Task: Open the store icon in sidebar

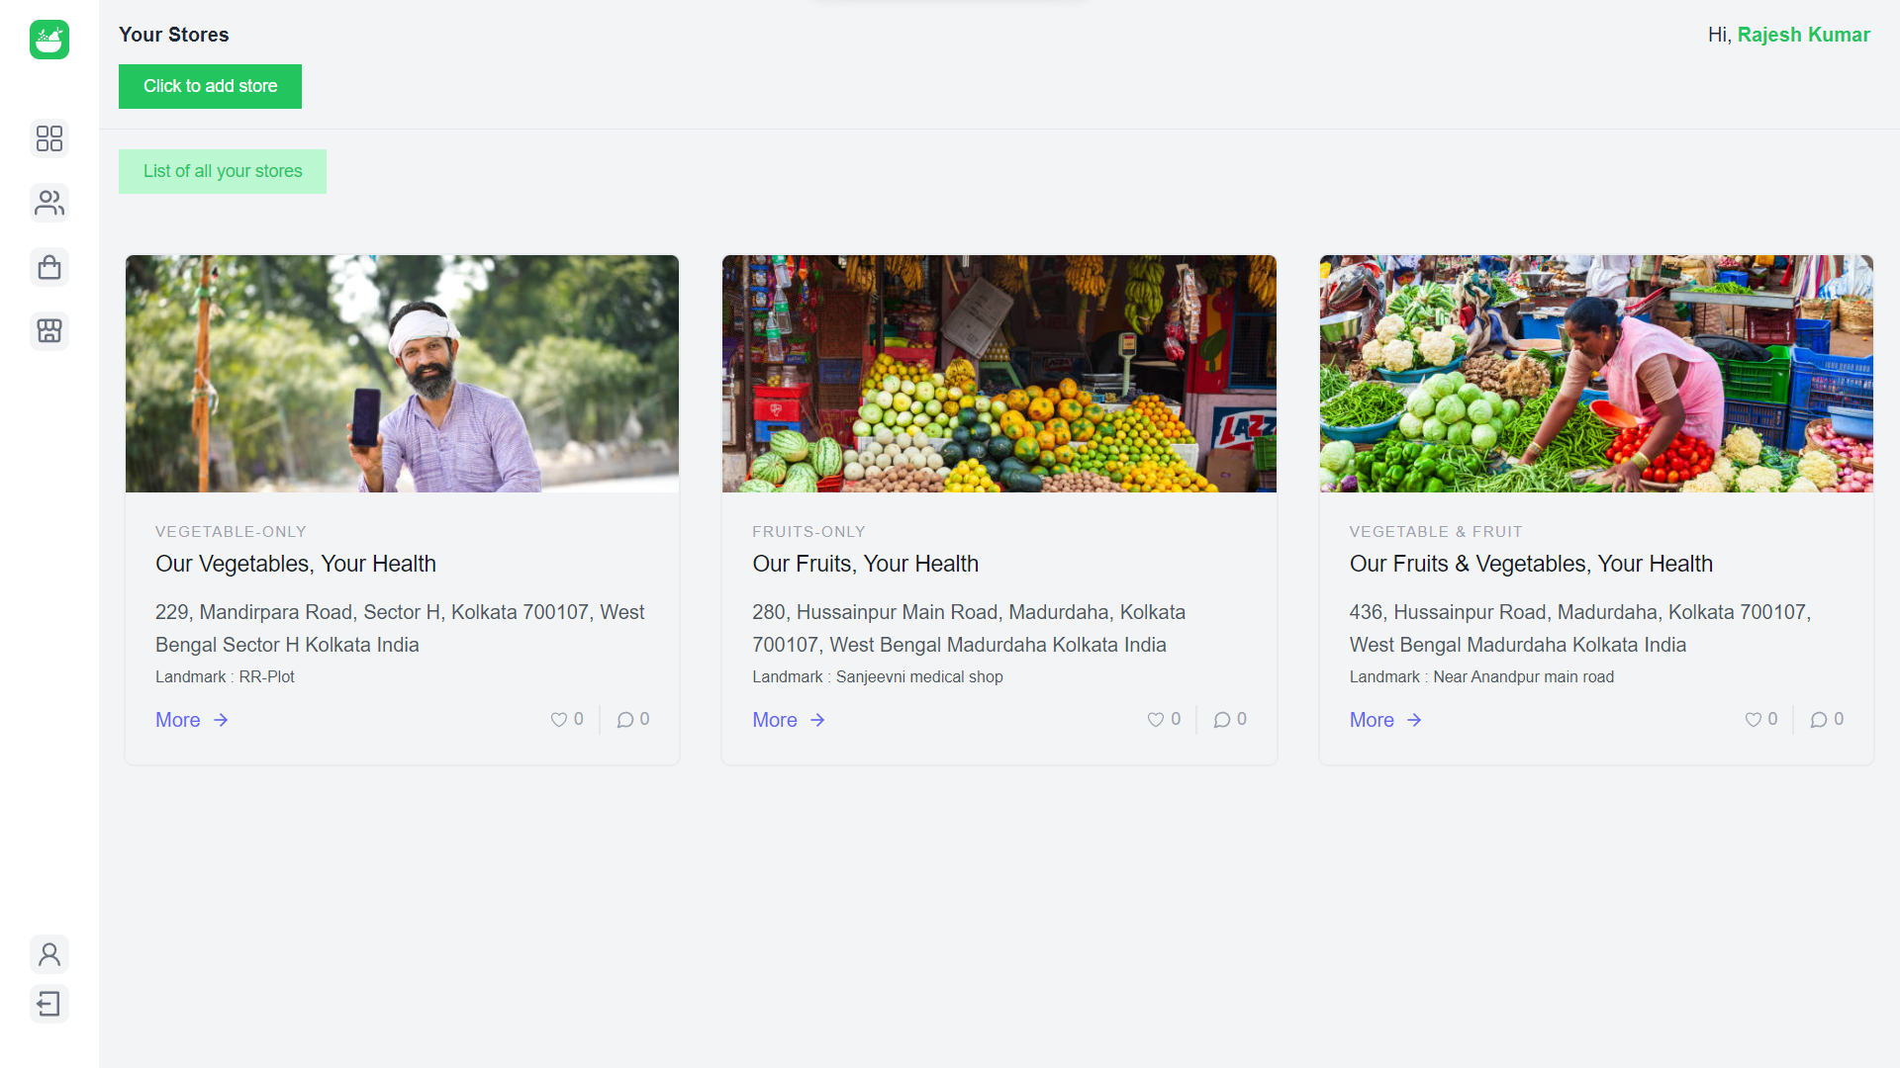Action: pos(49,331)
